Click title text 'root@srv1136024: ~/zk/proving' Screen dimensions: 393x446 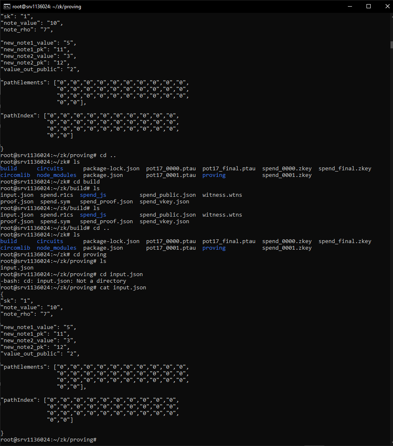[47, 7]
